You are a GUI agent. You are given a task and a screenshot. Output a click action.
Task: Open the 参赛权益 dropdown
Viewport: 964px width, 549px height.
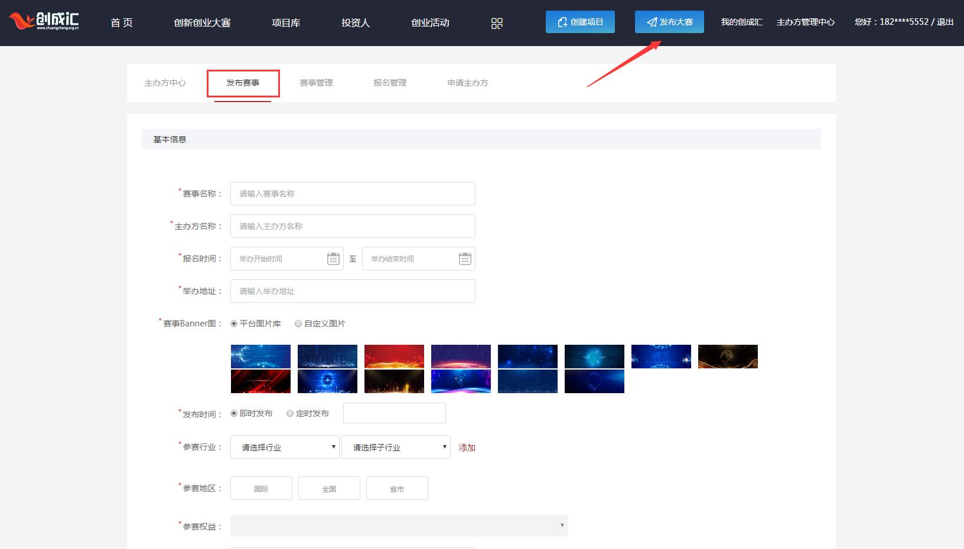click(399, 525)
